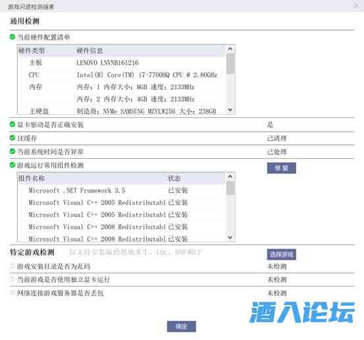
Task: Click the IE缓存 label
Action: coord(27,138)
